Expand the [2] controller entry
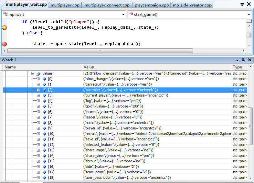Screen dimensions: 254x183 click(x=38, y=90)
